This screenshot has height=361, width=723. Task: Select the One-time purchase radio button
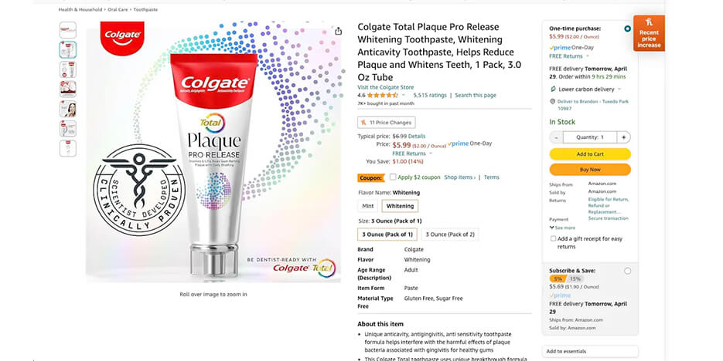pyautogui.click(x=627, y=29)
